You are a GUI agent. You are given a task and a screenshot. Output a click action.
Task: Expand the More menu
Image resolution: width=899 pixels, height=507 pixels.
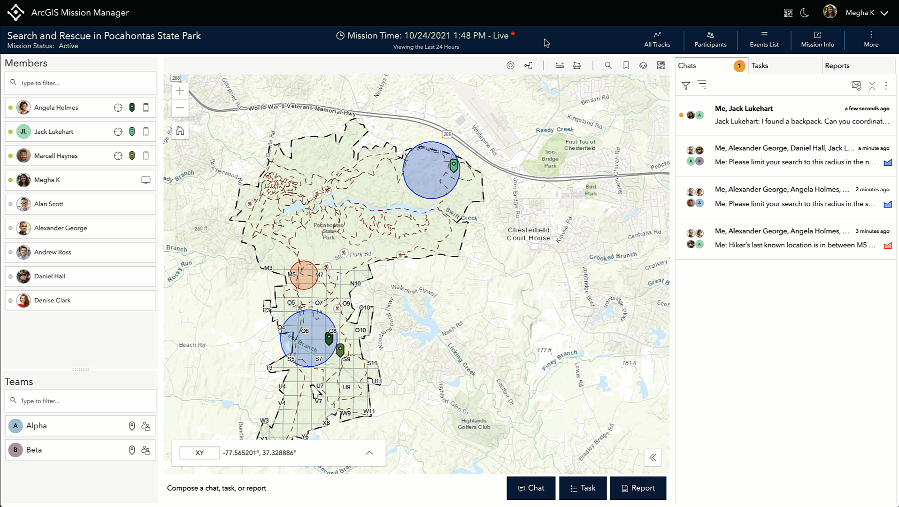871,39
